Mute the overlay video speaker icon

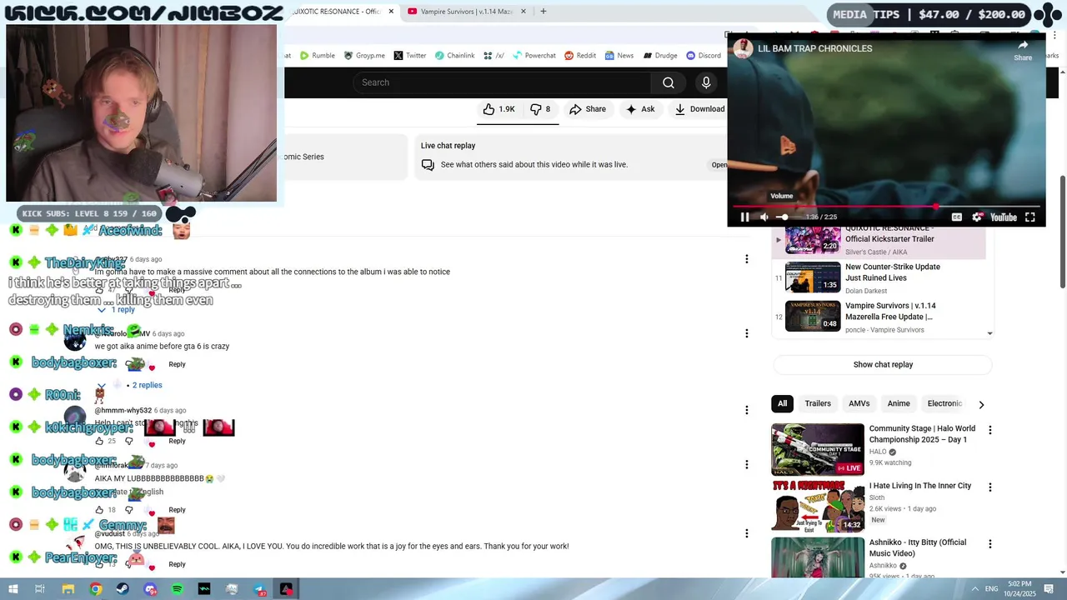coord(764,217)
